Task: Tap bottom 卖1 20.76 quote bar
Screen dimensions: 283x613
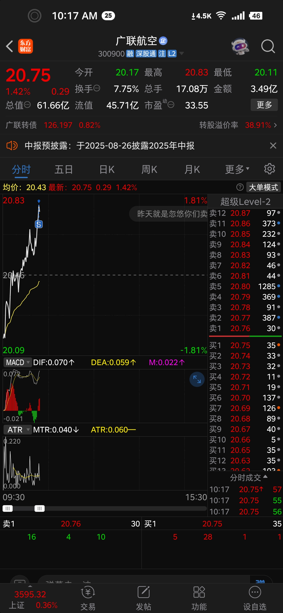Action: pyautogui.click(x=71, y=524)
